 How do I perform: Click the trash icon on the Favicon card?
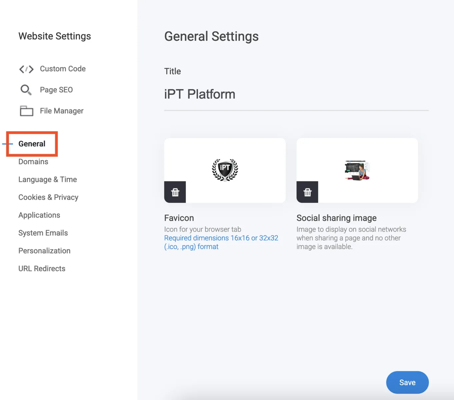[175, 192]
